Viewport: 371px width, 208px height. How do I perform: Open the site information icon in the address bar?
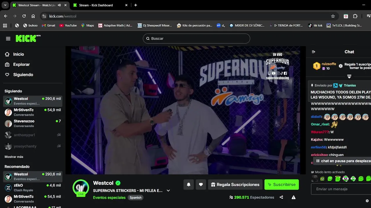point(44,16)
